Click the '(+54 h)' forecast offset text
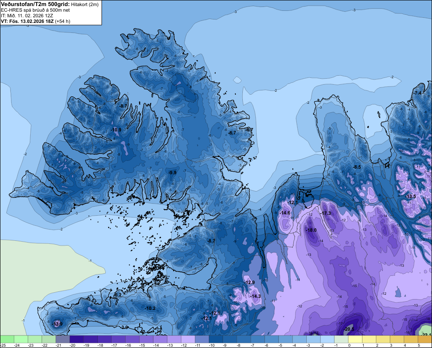Image resolution: width=432 pixels, height=348 pixels. [x=63, y=21]
